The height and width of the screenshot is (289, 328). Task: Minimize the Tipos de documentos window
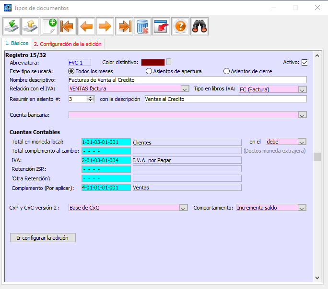[x=274, y=8]
